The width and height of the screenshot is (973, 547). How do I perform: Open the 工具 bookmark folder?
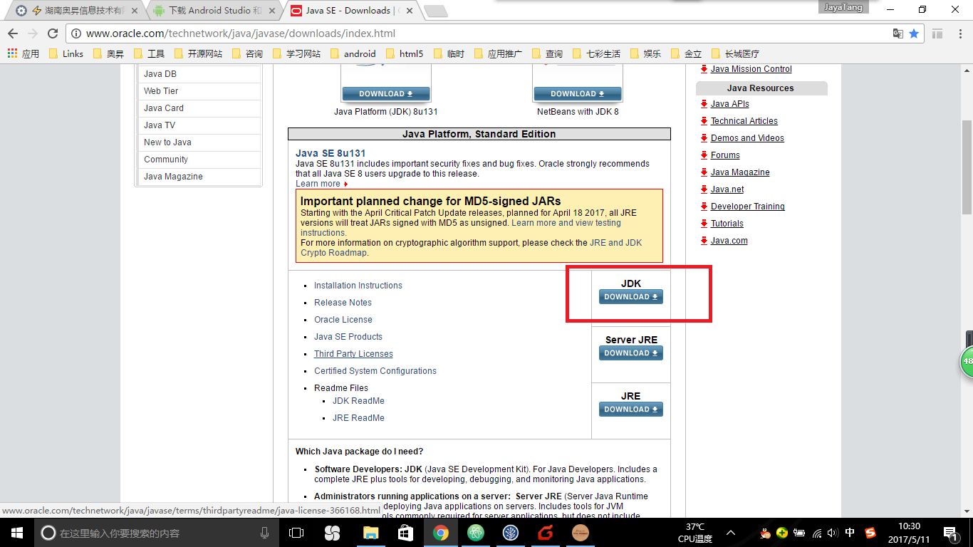[x=149, y=53]
